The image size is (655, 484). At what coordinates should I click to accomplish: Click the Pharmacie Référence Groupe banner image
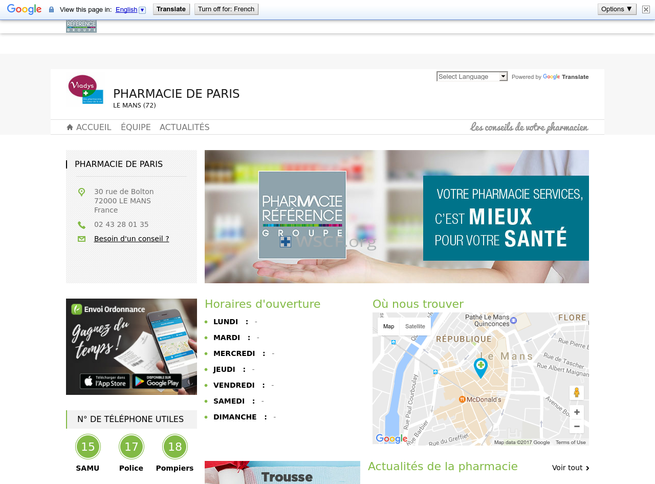(x=397, y=217)
